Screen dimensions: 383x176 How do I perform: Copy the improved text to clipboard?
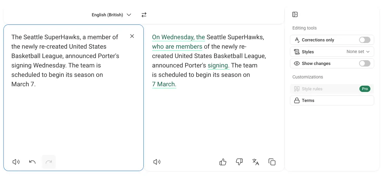point(272,162)
